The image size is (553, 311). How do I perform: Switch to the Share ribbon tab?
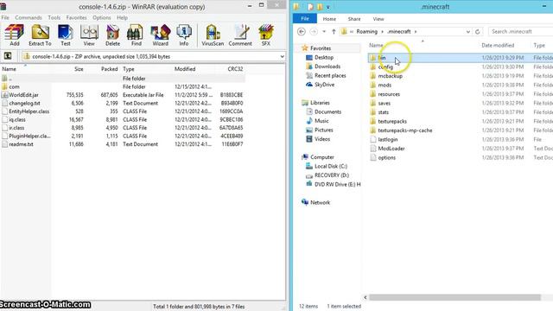coord(354,19)
